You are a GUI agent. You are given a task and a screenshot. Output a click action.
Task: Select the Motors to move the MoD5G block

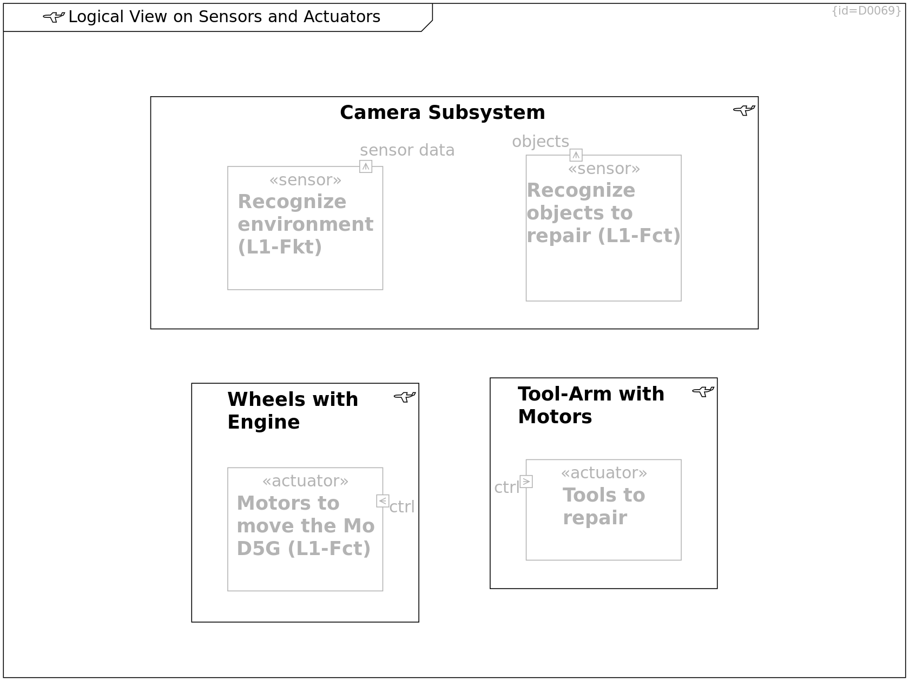(x=305, y=529)
